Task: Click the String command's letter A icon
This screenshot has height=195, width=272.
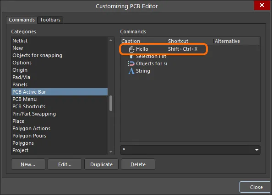Action: pyautogui.click(x=131, y=71)
